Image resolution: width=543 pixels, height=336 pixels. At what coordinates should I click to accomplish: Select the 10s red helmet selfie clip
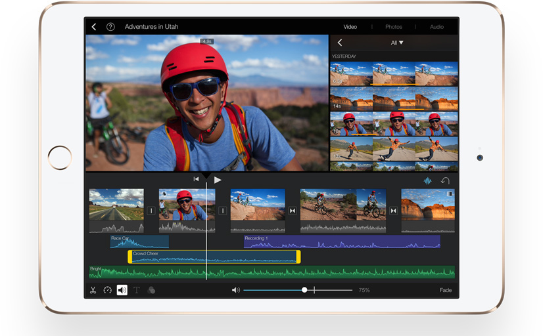point(394,123)
